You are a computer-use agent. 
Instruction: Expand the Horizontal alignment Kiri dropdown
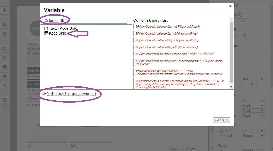tap(253, 131)
